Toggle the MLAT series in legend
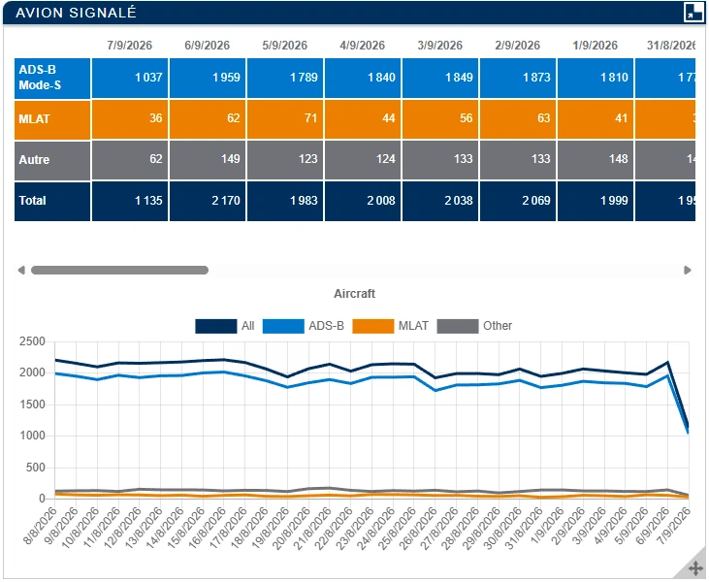Image resolution: width=709 pixels, height=582 pixels. coord(373,326)
